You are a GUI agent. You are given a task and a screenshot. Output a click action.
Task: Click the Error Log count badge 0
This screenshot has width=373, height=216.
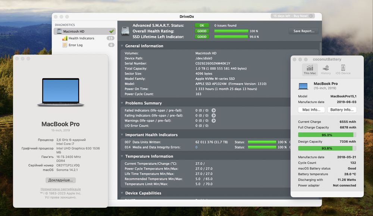pyautogui.click(x=111, y=45)
